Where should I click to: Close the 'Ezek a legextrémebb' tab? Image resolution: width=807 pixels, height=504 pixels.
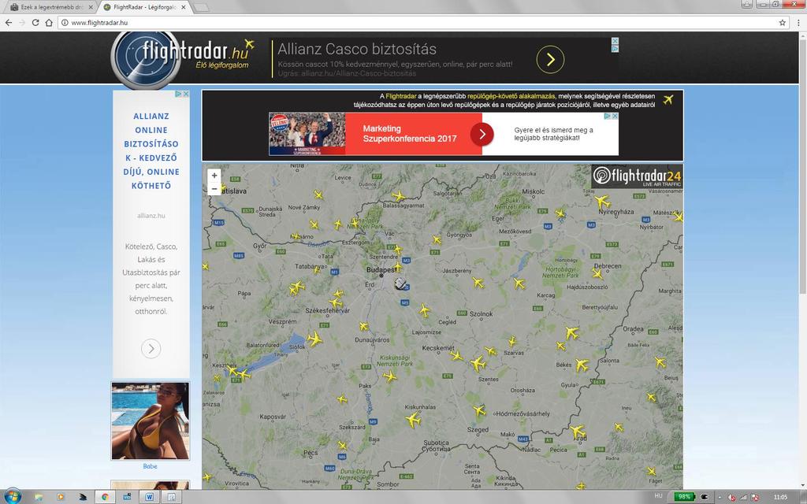tap(91, 7)
